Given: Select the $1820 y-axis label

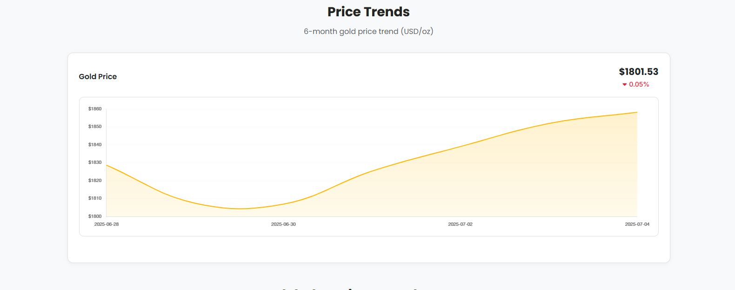Looking at the screenshot, I should tap(95, 181).
